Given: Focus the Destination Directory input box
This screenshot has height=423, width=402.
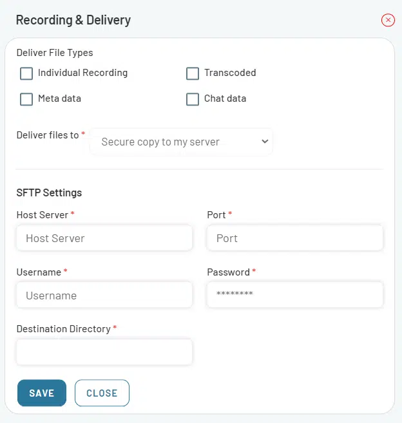Looking at the screenshot, I should (x=104, y=352).
